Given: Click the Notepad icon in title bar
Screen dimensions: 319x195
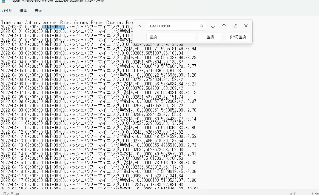Looking at the screenshot, I should pyautogui.click(x=3, y=1).
